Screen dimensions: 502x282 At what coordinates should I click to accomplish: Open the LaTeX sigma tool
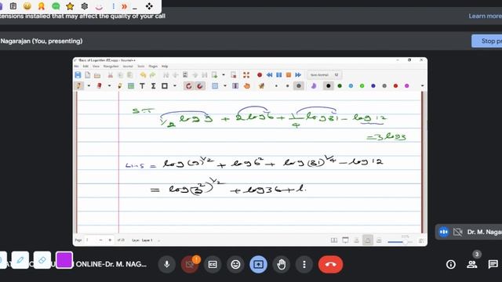click(154, 85)
